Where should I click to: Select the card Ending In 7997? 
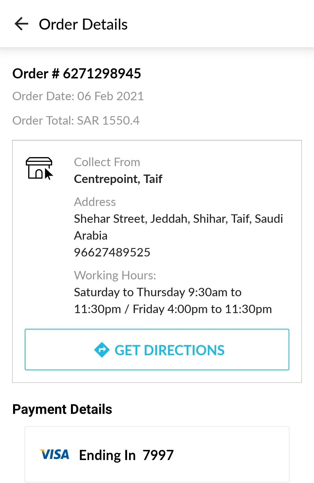[126, 455]
